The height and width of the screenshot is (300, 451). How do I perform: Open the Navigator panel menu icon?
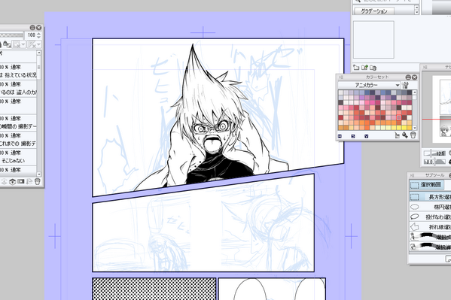425,67
